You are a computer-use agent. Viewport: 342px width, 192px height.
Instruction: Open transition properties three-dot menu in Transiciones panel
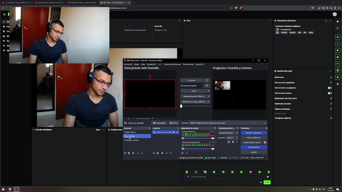click(x=236, y=142)
